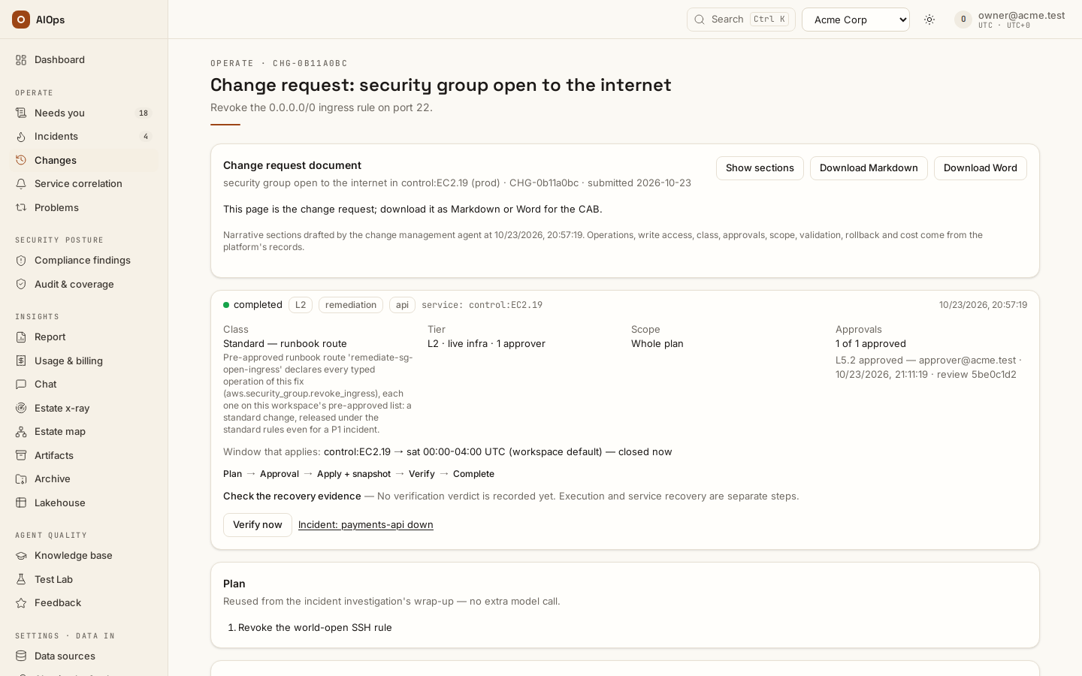Click the L2 tier badge
The width and height of the screenshot is (1082, 676).
coord(301,305)
